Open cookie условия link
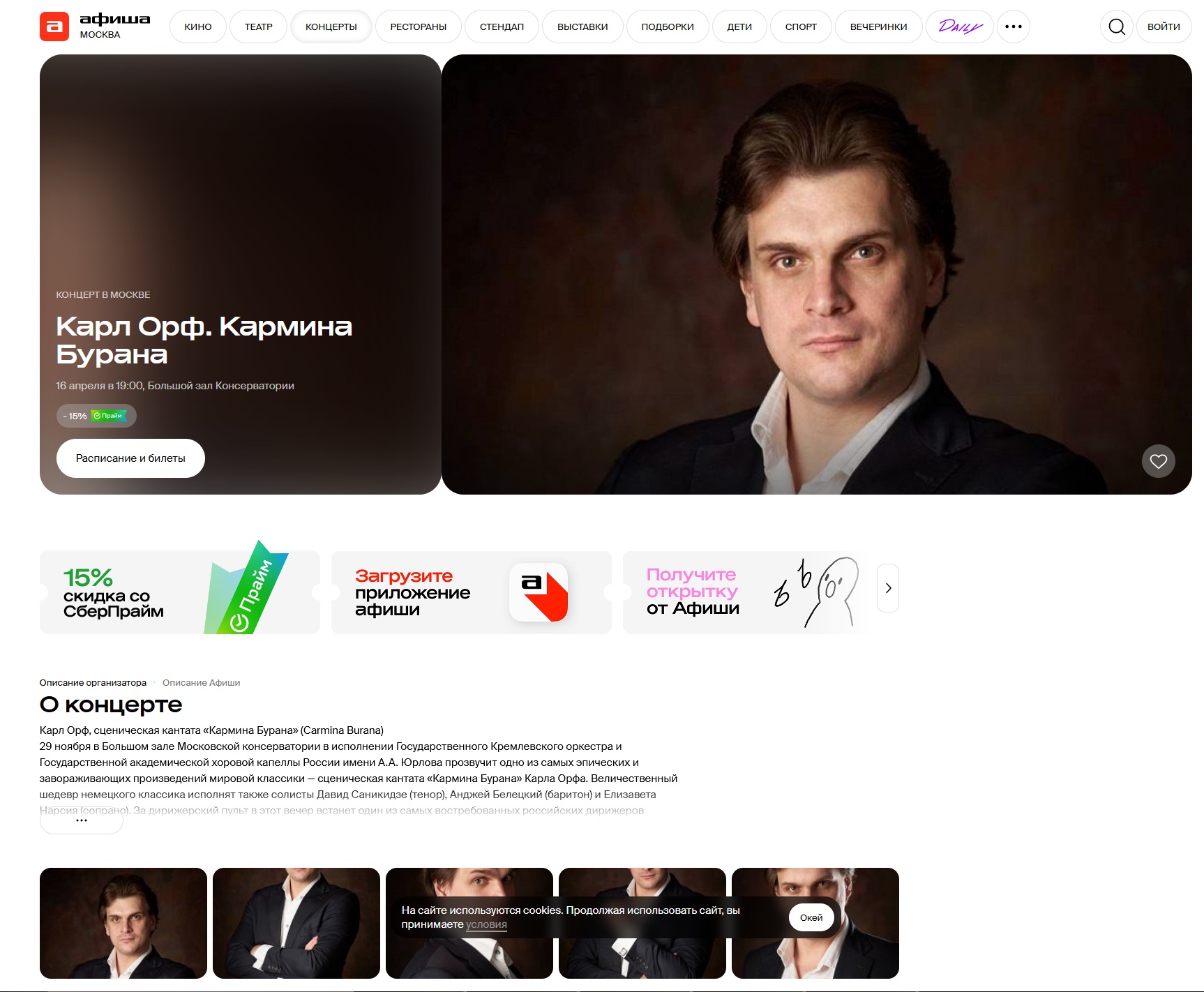This screenshot has height=992, width=1204. [487, 924]
